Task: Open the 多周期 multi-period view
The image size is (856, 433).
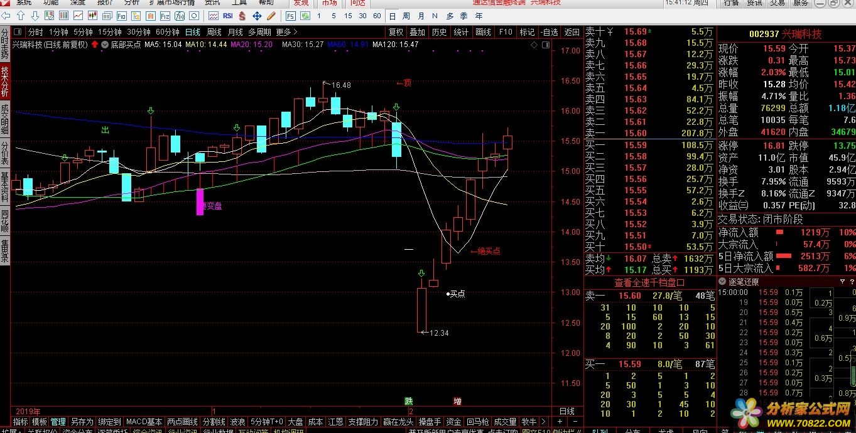Action: point(259,32)
